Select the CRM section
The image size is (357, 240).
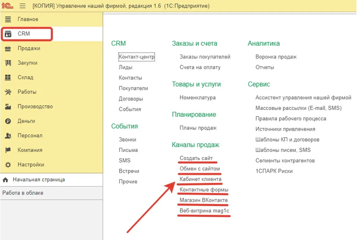pyautogui.click(x=51, y=34)
